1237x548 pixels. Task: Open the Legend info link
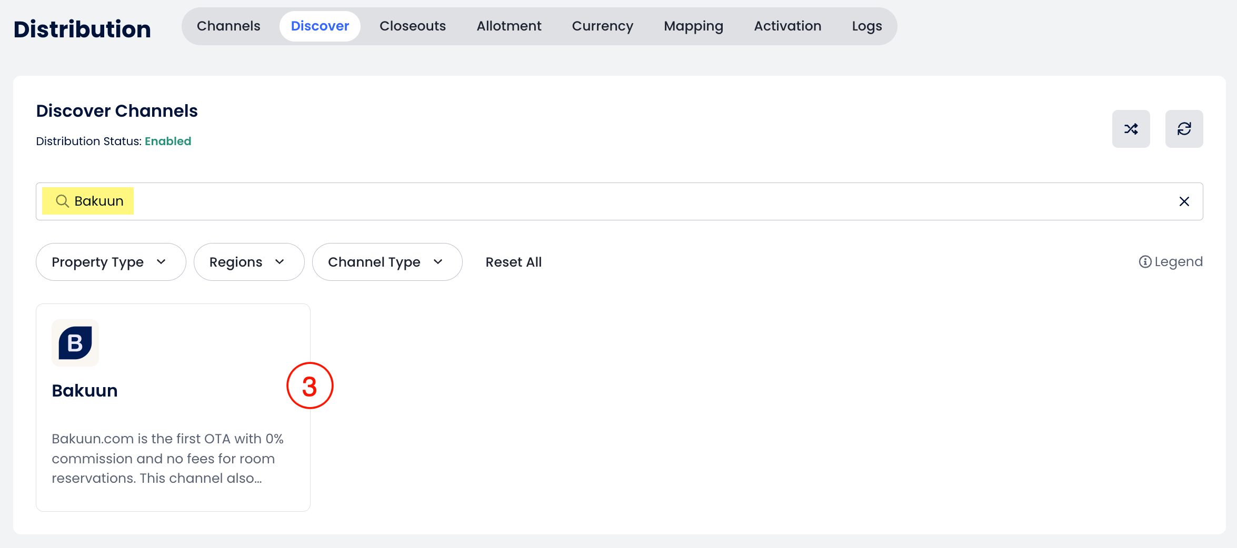pyautogui.click(x=1170, y=261)
